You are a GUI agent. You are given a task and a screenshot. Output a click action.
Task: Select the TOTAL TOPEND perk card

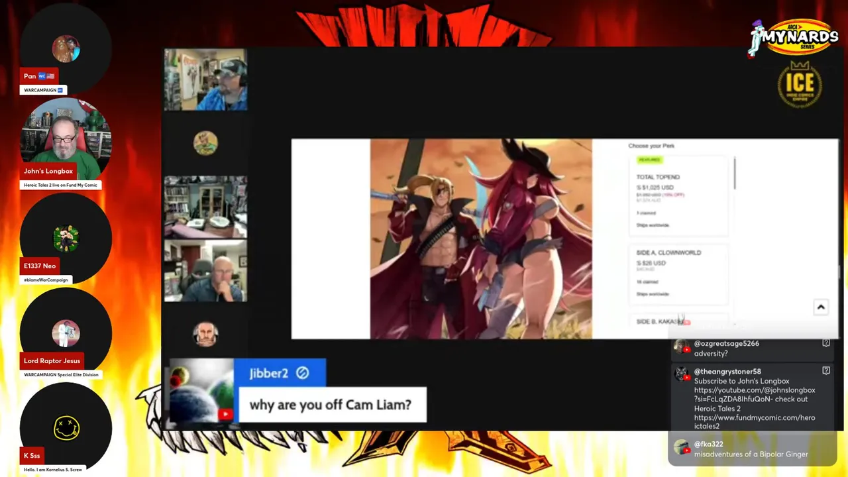click(x=679, y=195)
